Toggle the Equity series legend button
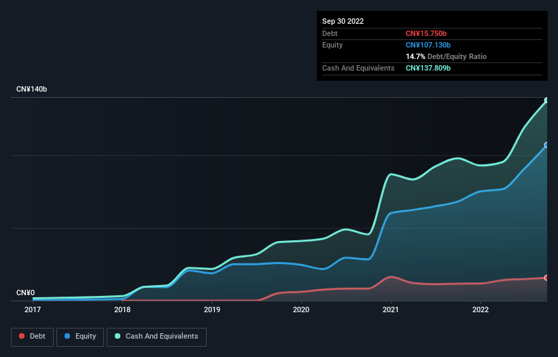This screenshot has width=558, height=357. [80, 337]
